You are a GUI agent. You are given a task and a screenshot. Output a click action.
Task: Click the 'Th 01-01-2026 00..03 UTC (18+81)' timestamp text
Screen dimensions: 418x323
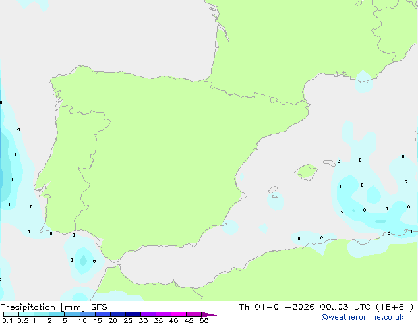[326, 307]
